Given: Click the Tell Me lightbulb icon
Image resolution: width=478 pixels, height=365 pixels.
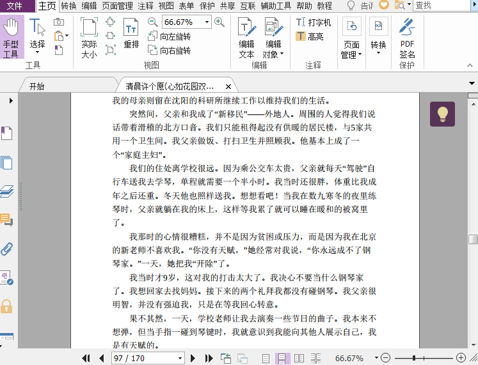Looking at the screenshot, I should [x=351, y=5].
